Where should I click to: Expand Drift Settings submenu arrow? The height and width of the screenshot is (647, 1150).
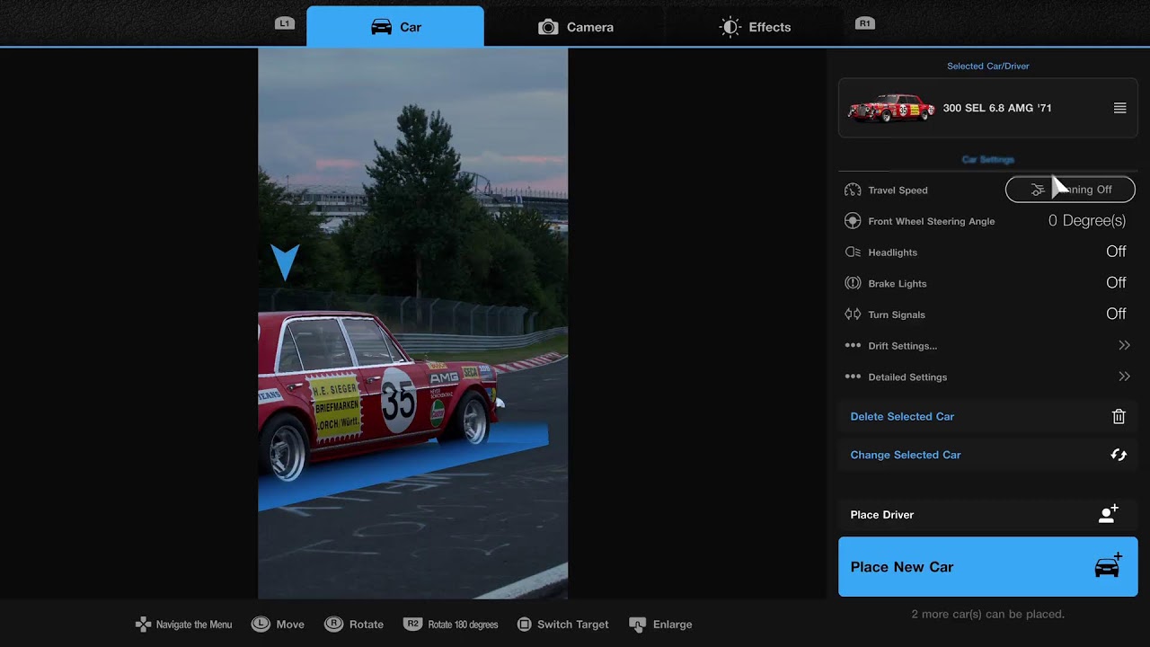click(1123, 345)
